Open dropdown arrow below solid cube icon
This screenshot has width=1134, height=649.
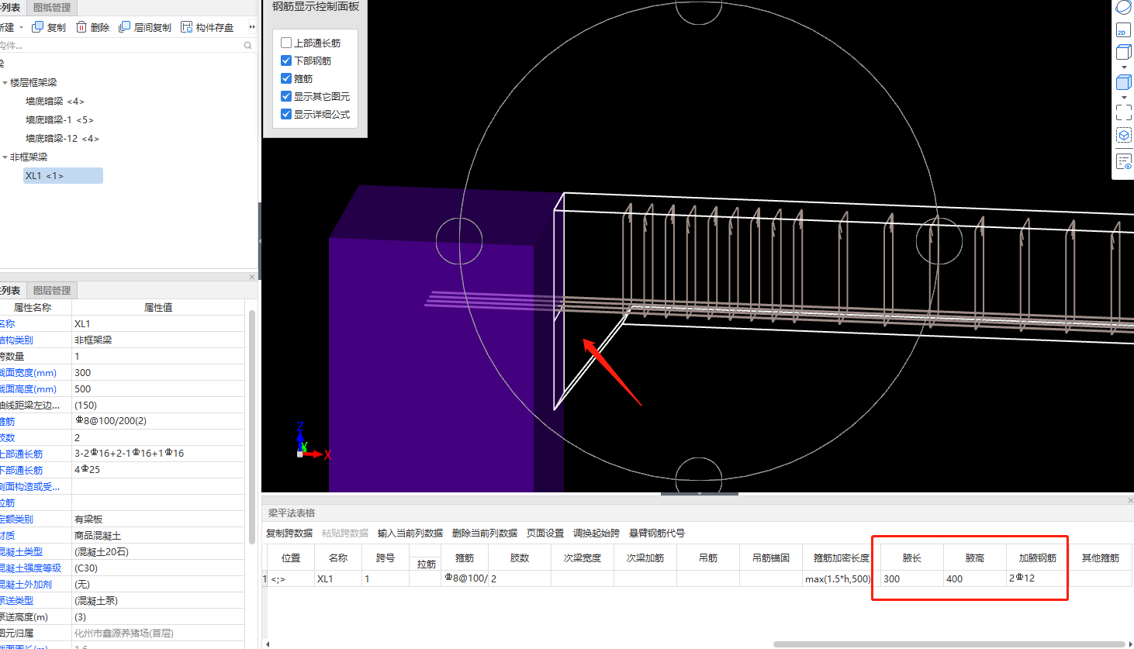[x=1124, y=98]
